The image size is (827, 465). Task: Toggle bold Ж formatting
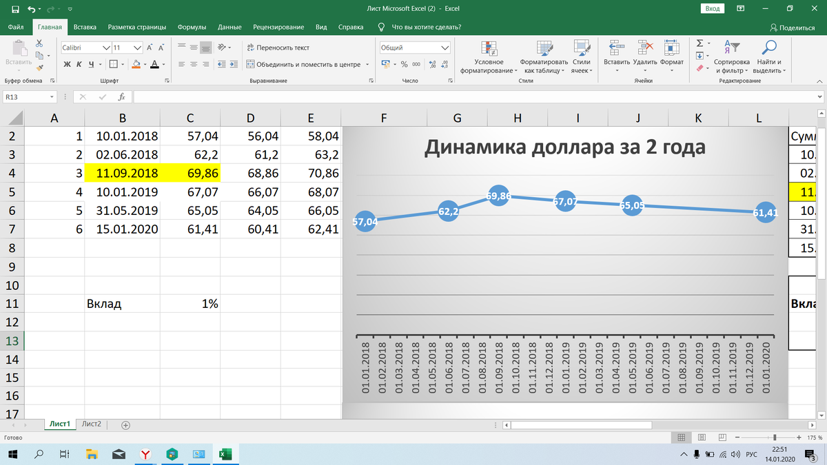coord(68,64)
